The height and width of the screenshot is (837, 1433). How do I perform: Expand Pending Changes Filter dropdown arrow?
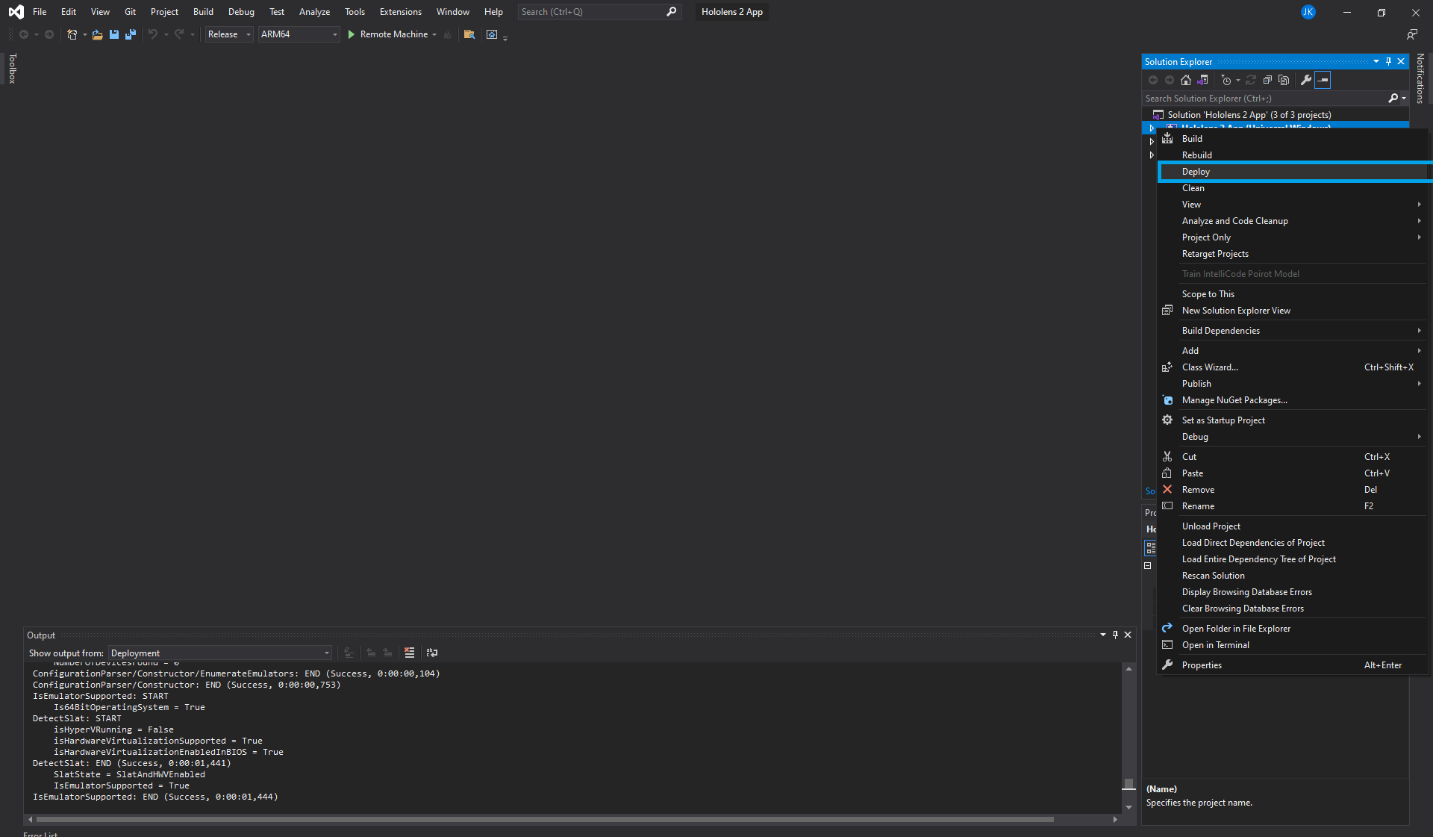click(1238, 80)
